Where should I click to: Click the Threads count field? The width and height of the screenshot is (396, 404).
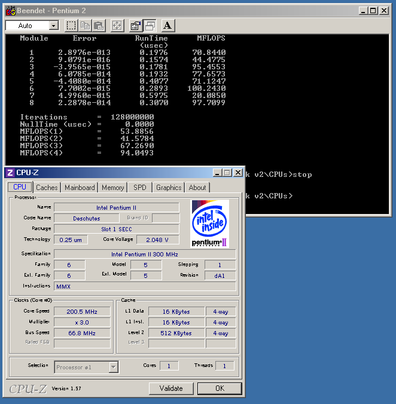[x=224, y=366]
